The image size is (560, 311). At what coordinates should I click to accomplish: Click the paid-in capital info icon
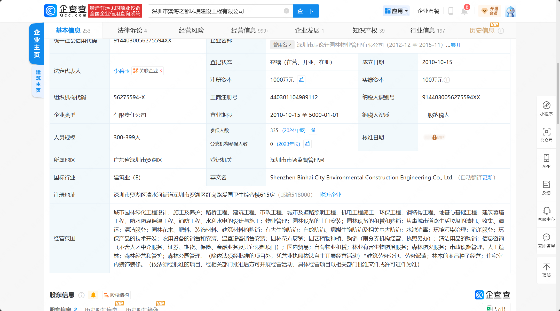click(447, 80)
